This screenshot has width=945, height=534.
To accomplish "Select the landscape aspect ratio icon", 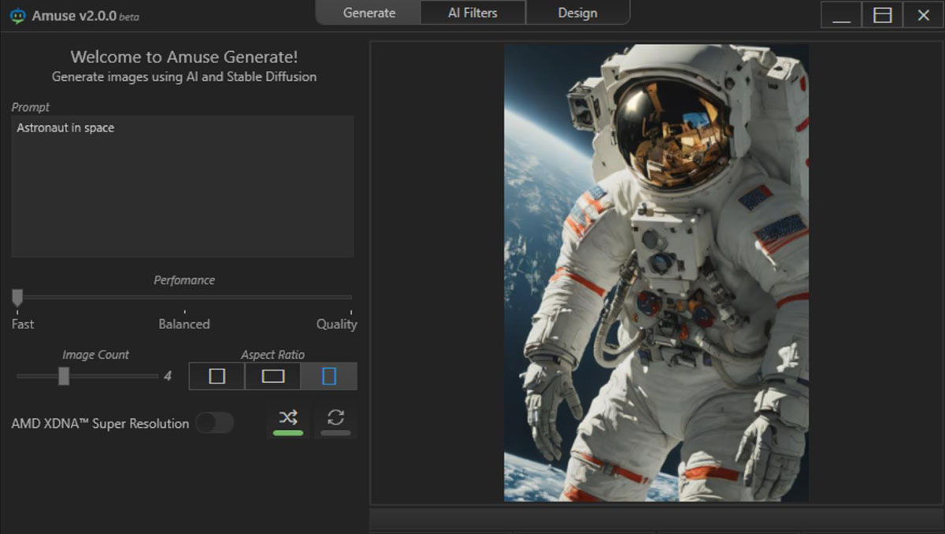I will [x=272, y=376].
